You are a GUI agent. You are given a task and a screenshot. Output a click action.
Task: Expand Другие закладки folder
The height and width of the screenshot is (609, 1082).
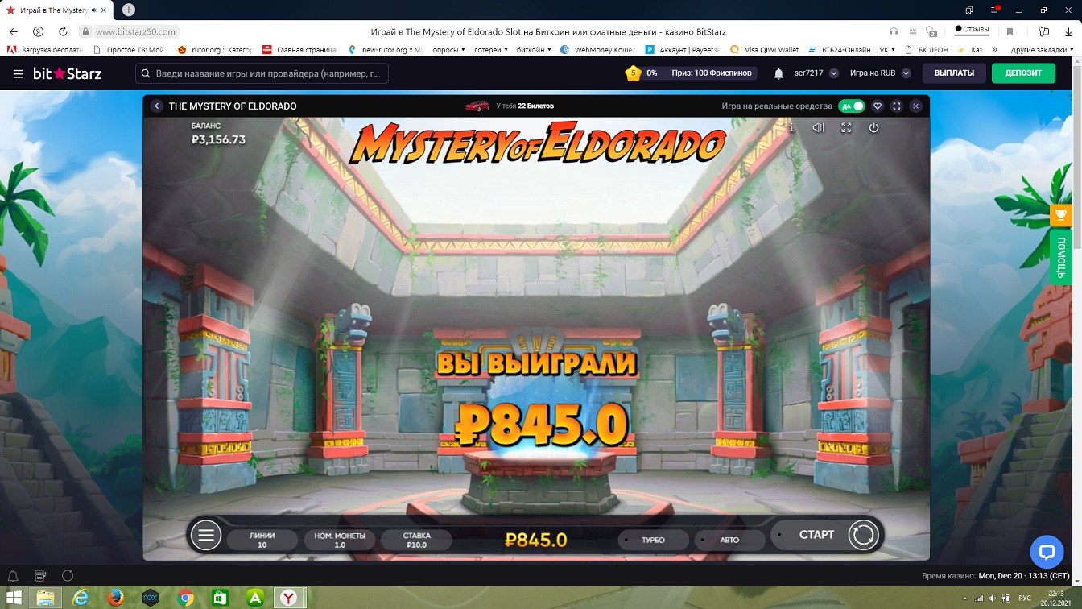(1043, 50)
